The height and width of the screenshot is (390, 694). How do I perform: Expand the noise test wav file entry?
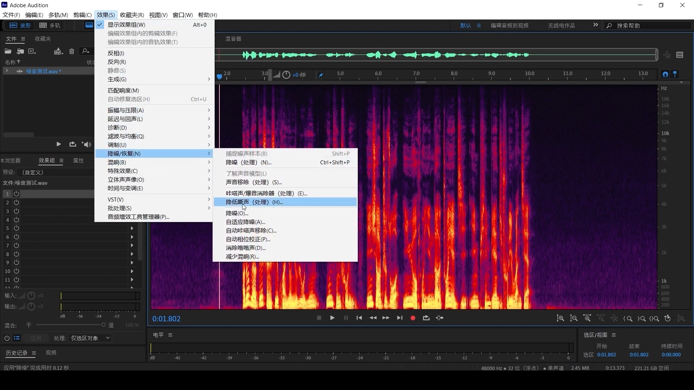click(7, 71)
